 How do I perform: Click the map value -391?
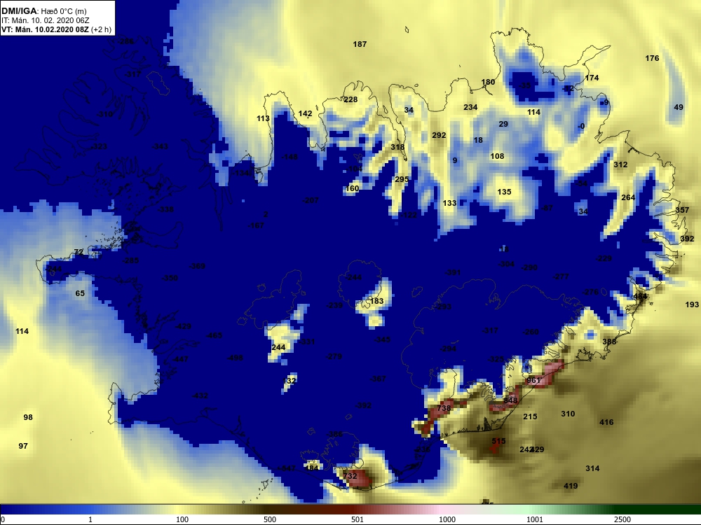click(452, 272)
